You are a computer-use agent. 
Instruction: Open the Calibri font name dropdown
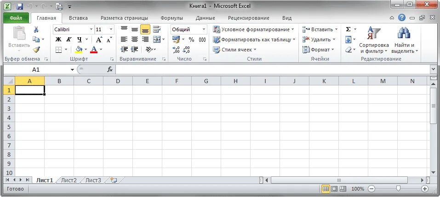91,29
